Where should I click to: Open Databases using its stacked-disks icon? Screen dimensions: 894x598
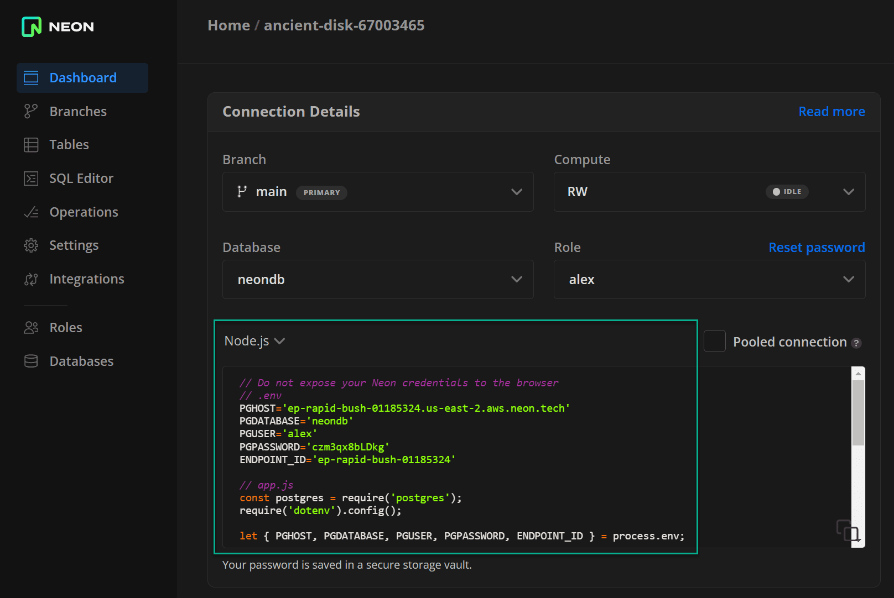pyautogui.click(x=31, y=360)
